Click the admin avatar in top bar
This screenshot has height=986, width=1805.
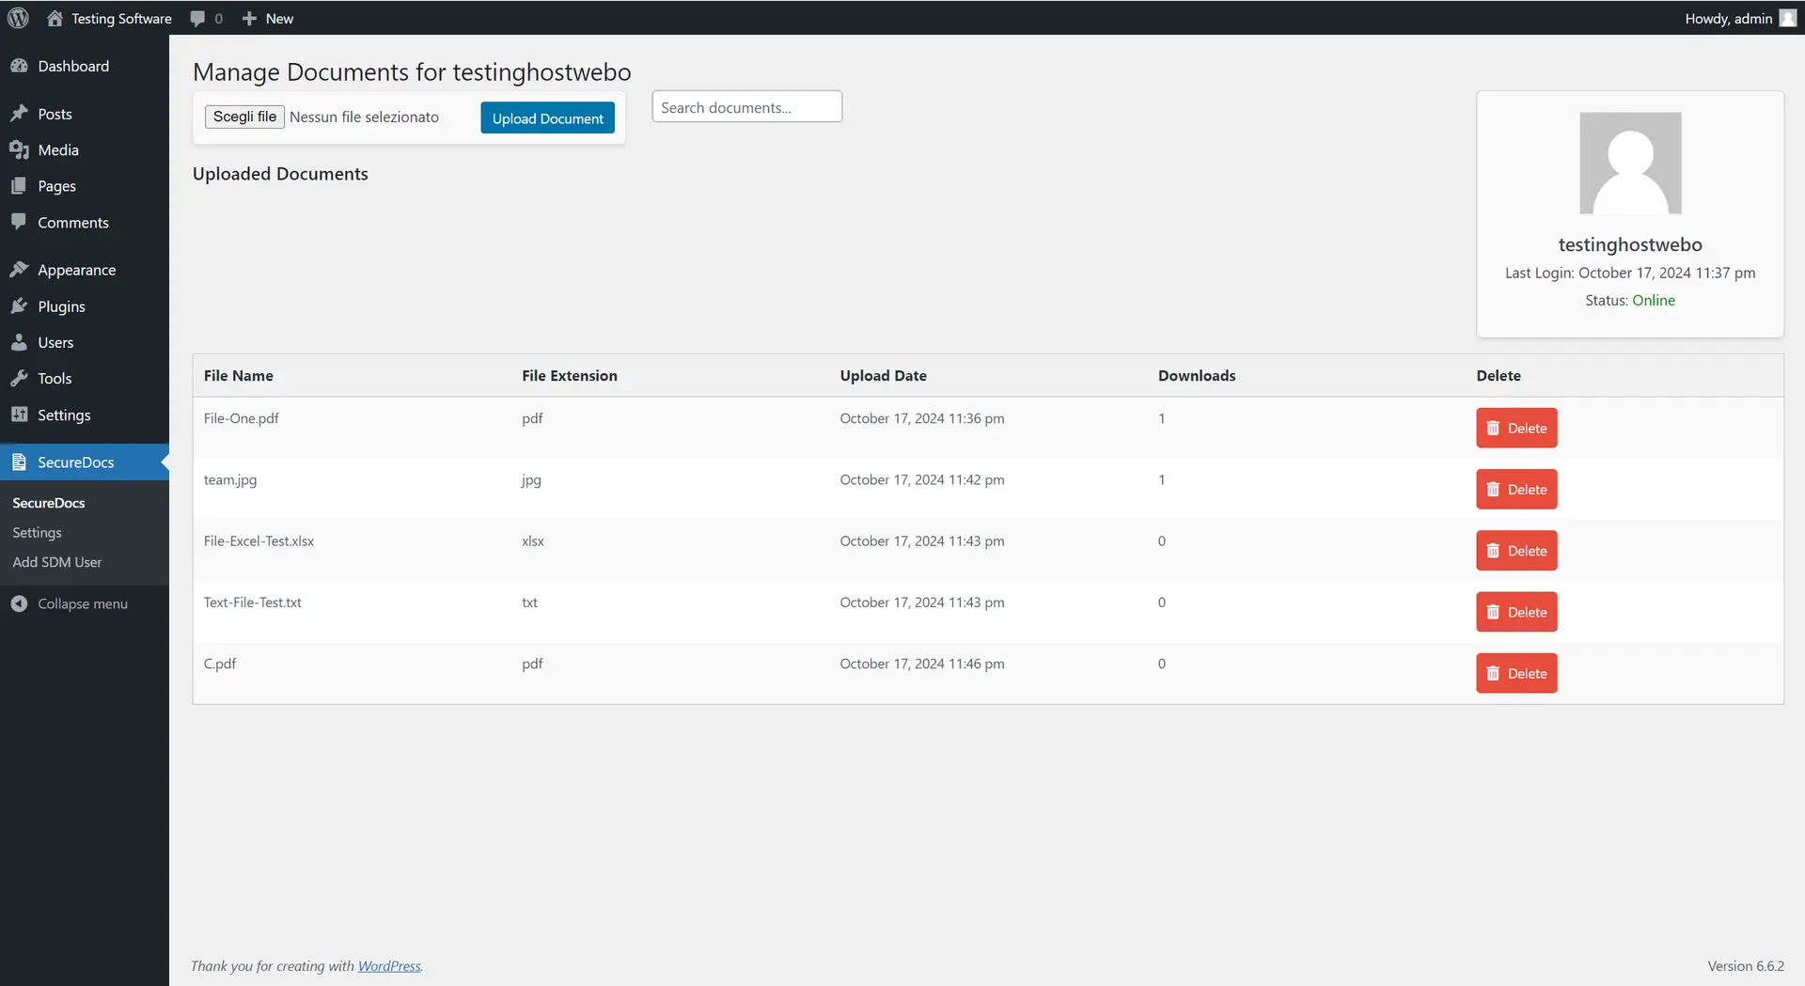(1787, 18)
